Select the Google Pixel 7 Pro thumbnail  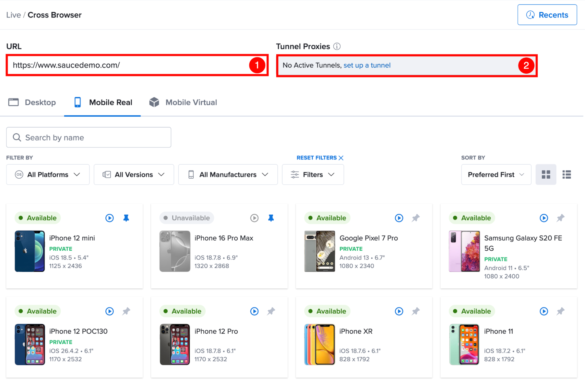click(x=320, y=251)
